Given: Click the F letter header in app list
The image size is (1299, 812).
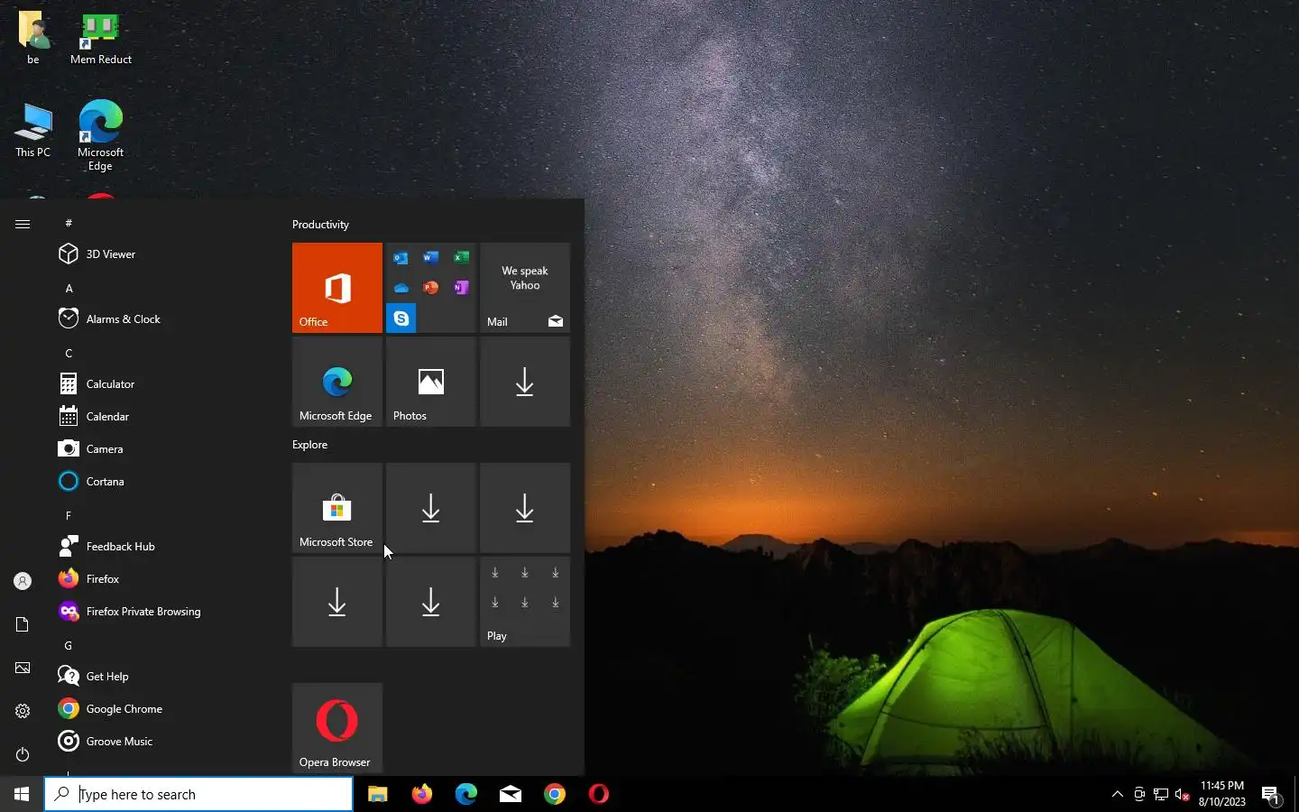Looking at the screenshot, I should point(69,516).
